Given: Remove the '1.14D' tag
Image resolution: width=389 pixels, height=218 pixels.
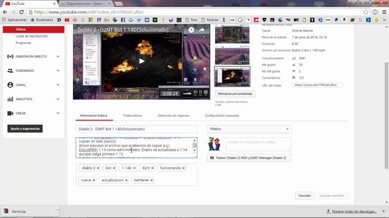Looking at the screenshot, I should [134, 168].
